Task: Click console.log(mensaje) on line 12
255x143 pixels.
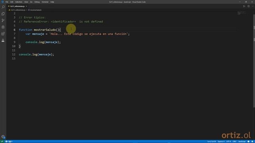Action: [x=36, y=54]
